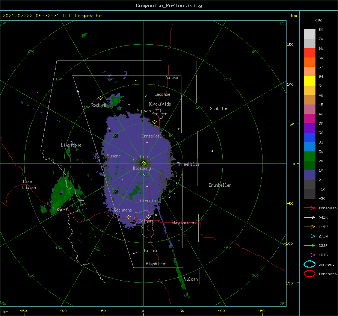Select the 33 dBZ blue color swatch
Screen dimensions: 338x316
tap(309, 147)
